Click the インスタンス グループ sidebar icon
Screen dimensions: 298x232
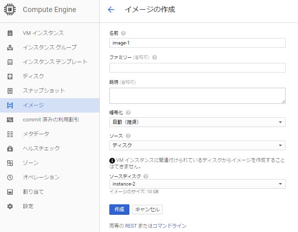10,48
